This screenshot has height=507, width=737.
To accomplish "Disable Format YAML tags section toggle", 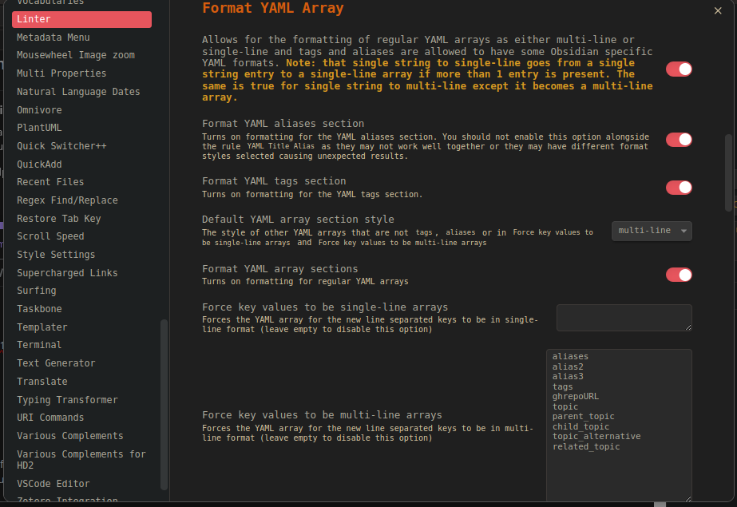I will (x=679, y=188).
